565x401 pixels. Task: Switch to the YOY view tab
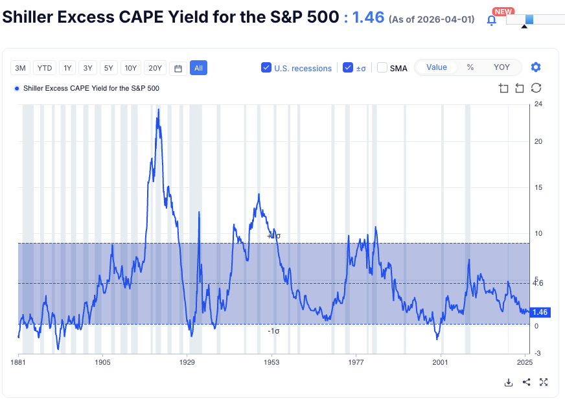pos(502,67)
